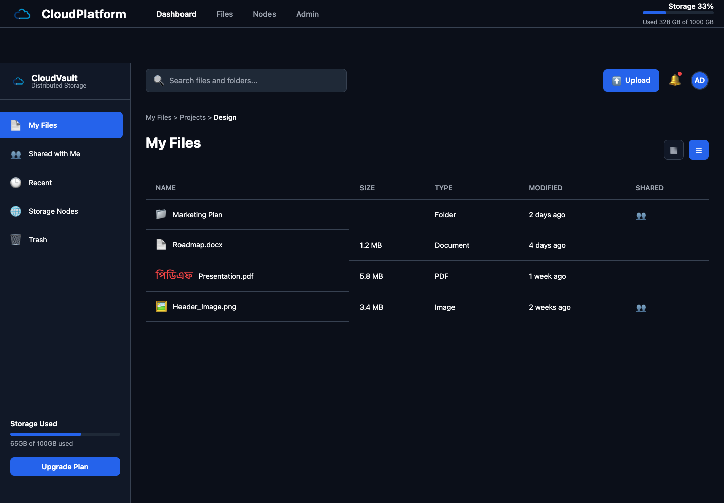Click the notification bell icon
Image resolution: width=724 pixels, height=503 pixels.
coord(675,80)
